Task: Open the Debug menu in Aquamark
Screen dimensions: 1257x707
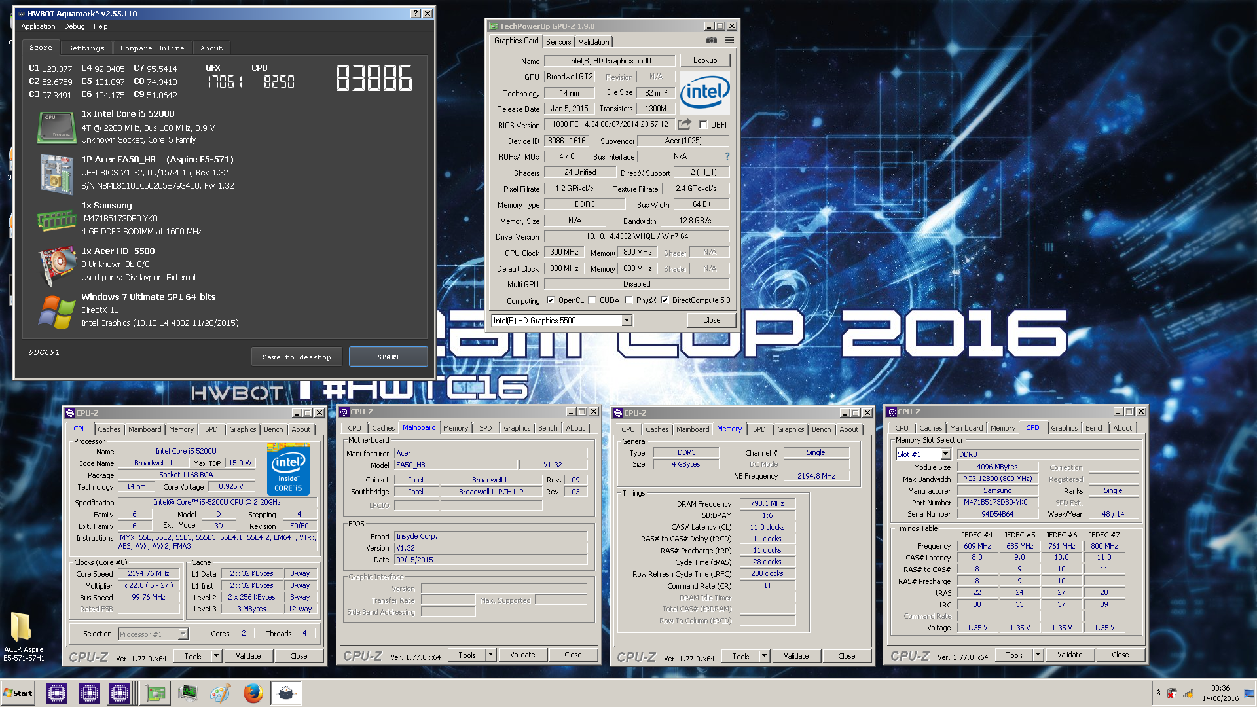Action: tap(74, 26)
